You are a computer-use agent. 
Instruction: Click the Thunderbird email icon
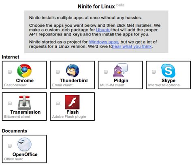[x=73, y=71]
